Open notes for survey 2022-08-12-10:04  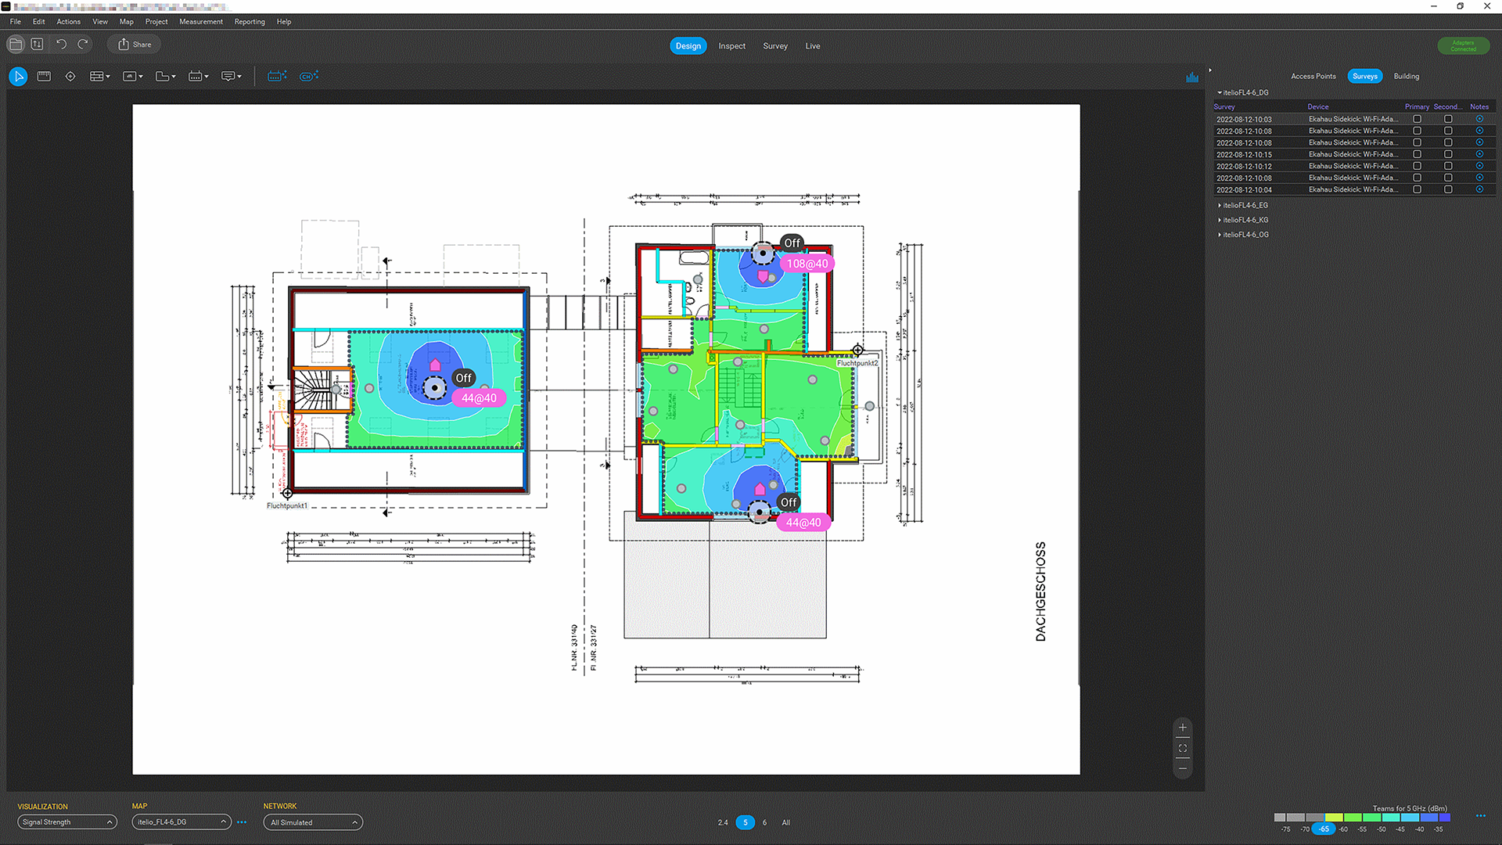pos(1479,189)
